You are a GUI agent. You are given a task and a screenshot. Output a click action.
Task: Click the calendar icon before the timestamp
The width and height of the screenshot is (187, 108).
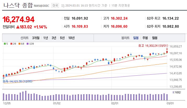click(x=63, y=5)
